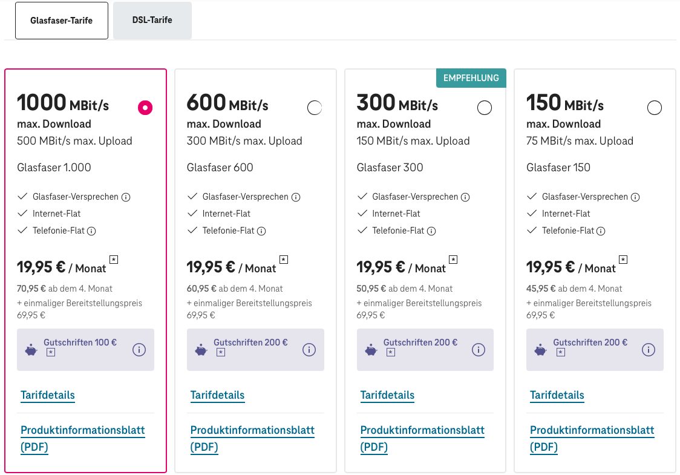Click the selected 1000 MBit/s radio button
Image resolution: width=680 pixels, height=475 pixels.
tap(145, 108)
